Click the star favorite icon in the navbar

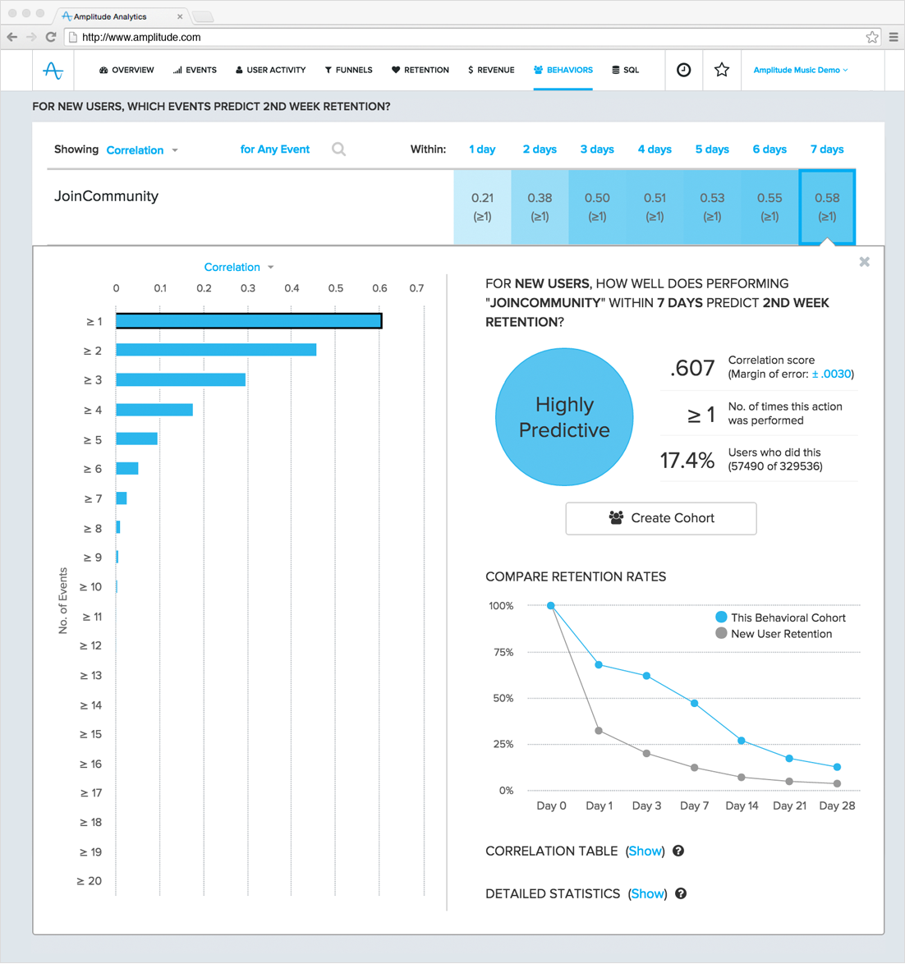722,70
